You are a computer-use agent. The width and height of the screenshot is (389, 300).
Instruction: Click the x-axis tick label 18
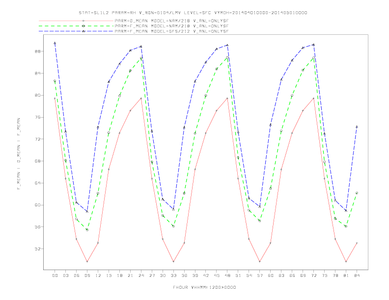pos(119,275)
